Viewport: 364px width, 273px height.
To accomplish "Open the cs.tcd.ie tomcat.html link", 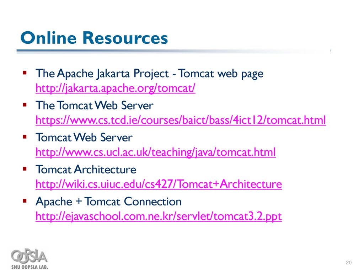I will (x=181, y=120).
